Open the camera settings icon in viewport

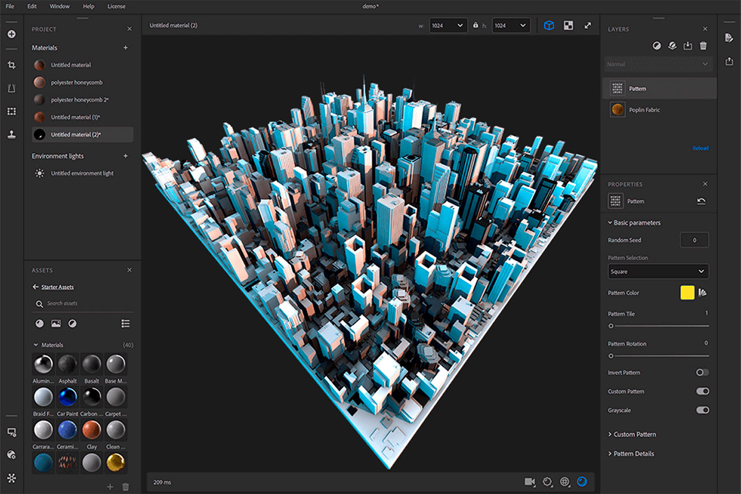[530, 482]
